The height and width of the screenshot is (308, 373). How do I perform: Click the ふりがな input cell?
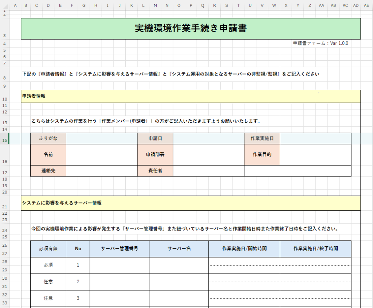(102, 138)
